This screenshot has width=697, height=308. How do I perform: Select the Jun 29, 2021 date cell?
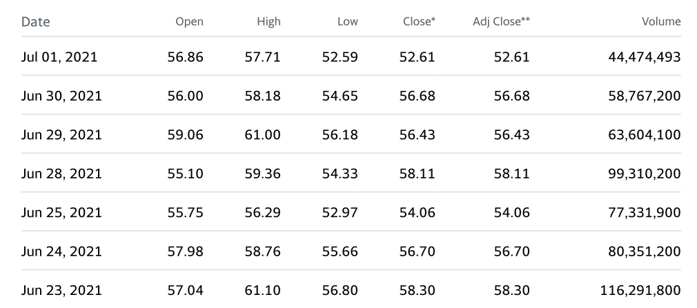[x=61, y=135]
